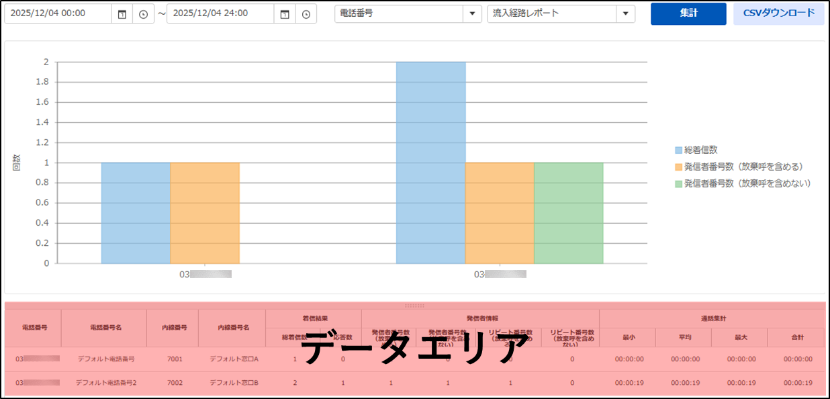This screenshot has height=399, width=830.
Task: Open the end time clock picker
Action: click(306, 14)
